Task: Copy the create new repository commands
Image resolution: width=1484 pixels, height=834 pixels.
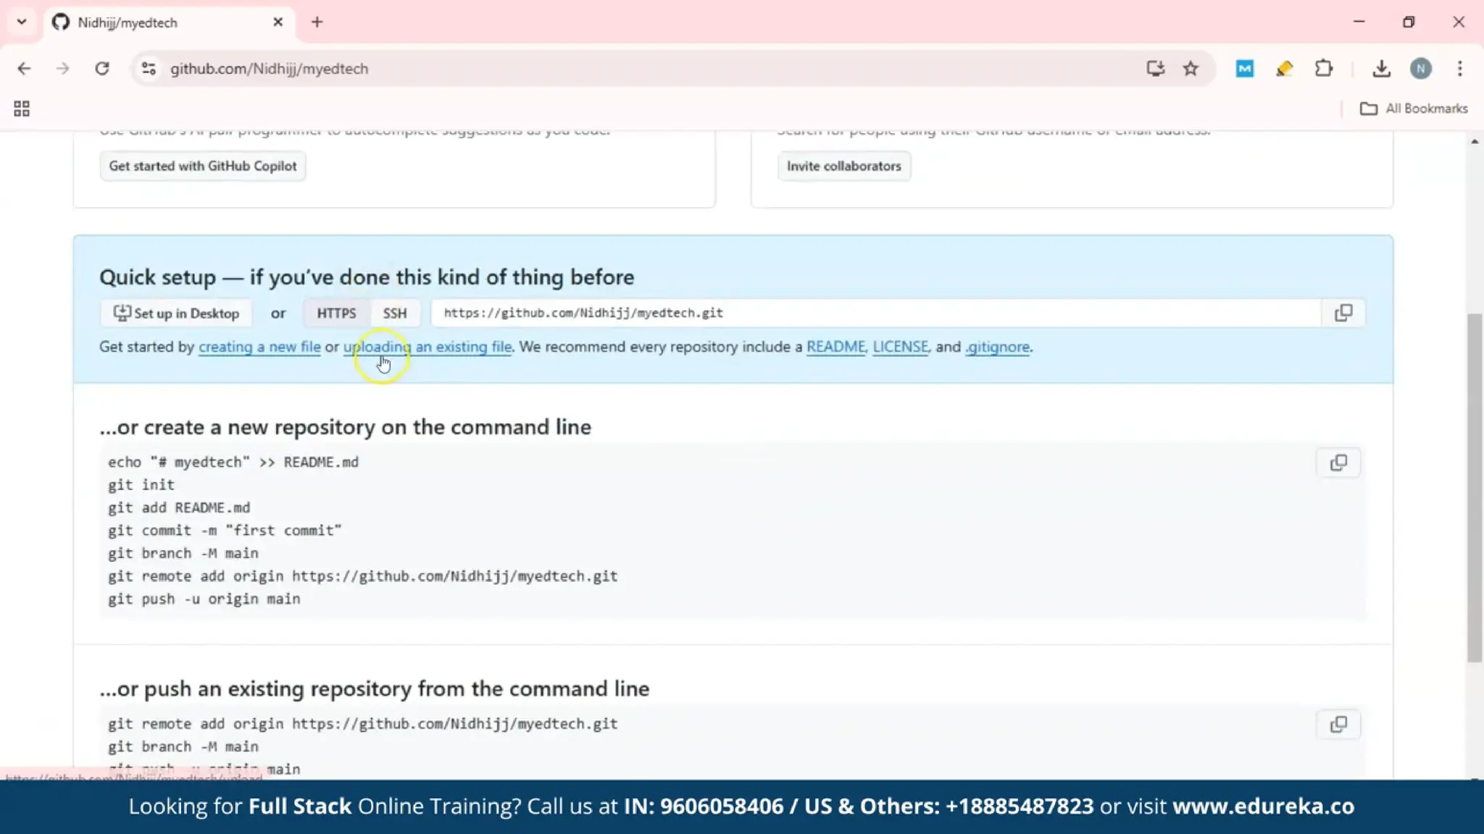Action: pos(1338,463)
